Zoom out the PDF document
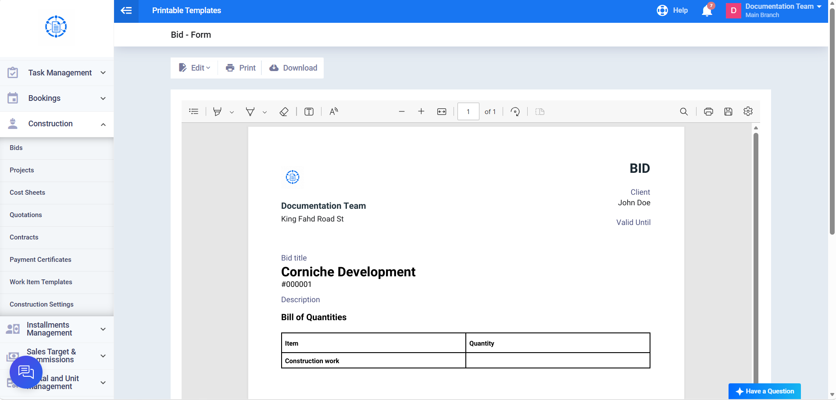This screenshot has width=836, height=400. coord(401,111)
